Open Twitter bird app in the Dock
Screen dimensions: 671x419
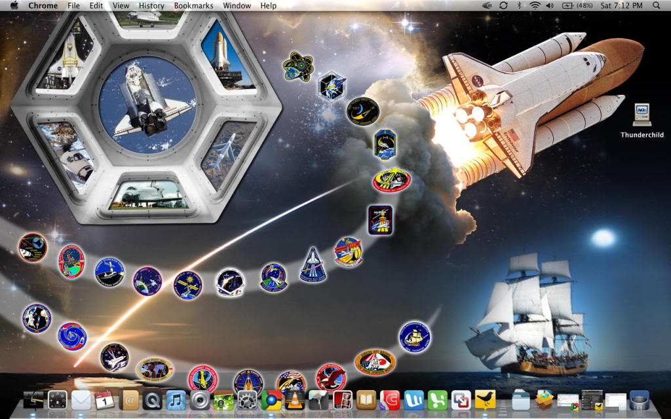[485, 400]
